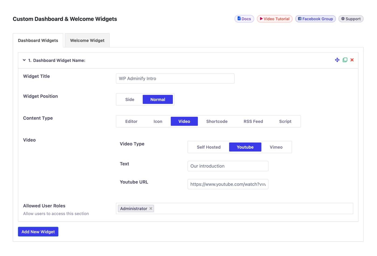
Task: Collapse the Dashboard Widget Name section
Action: [x=24, y=60]
